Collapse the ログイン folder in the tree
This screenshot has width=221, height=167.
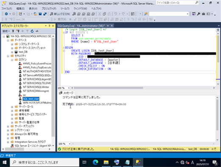[12, 60]
